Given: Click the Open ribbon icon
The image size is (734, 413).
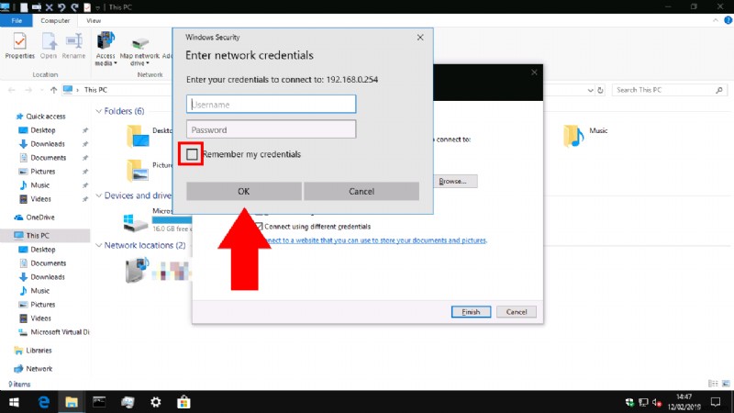Looking at the screenshot, I should 49,45.
